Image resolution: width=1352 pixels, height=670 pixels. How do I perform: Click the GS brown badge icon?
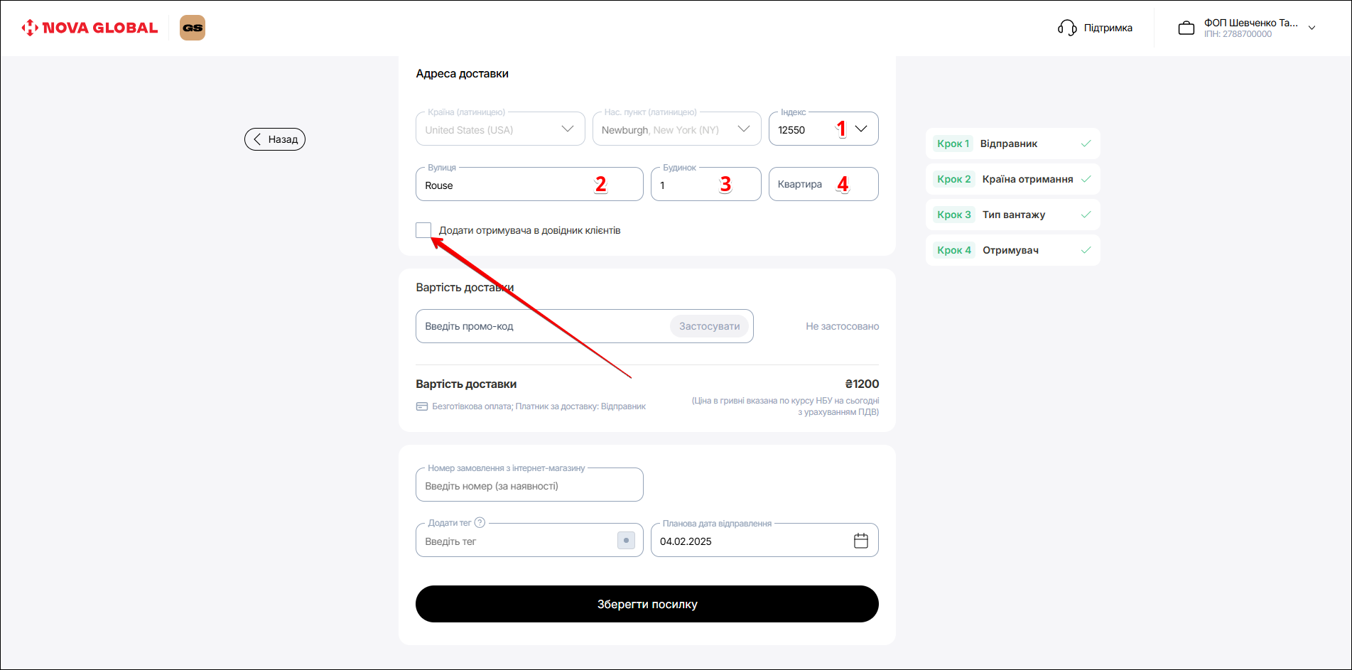pos(192,28)
